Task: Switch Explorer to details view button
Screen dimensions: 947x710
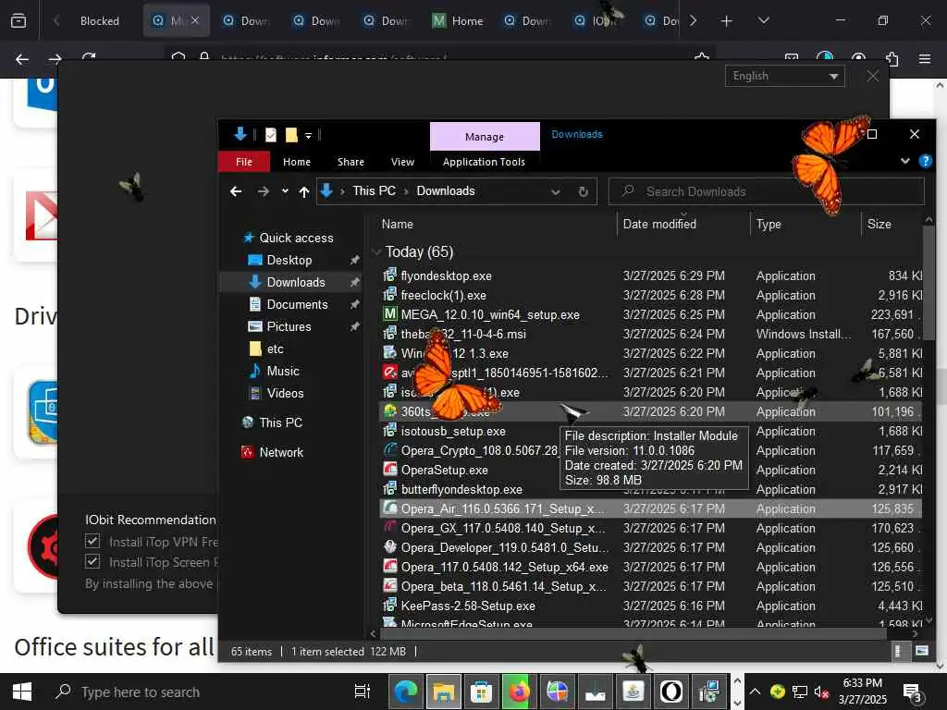Action: [897, 651]
